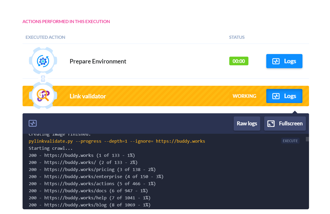Click log line ending (2 of 133 - 2%)

[x=83, y=162]
